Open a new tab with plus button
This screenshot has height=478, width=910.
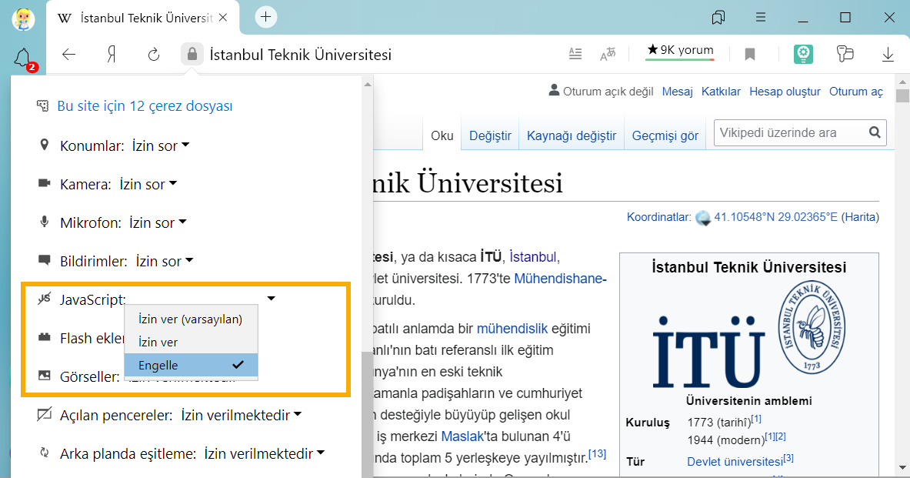pyautogui.click(x=266, y=17)
